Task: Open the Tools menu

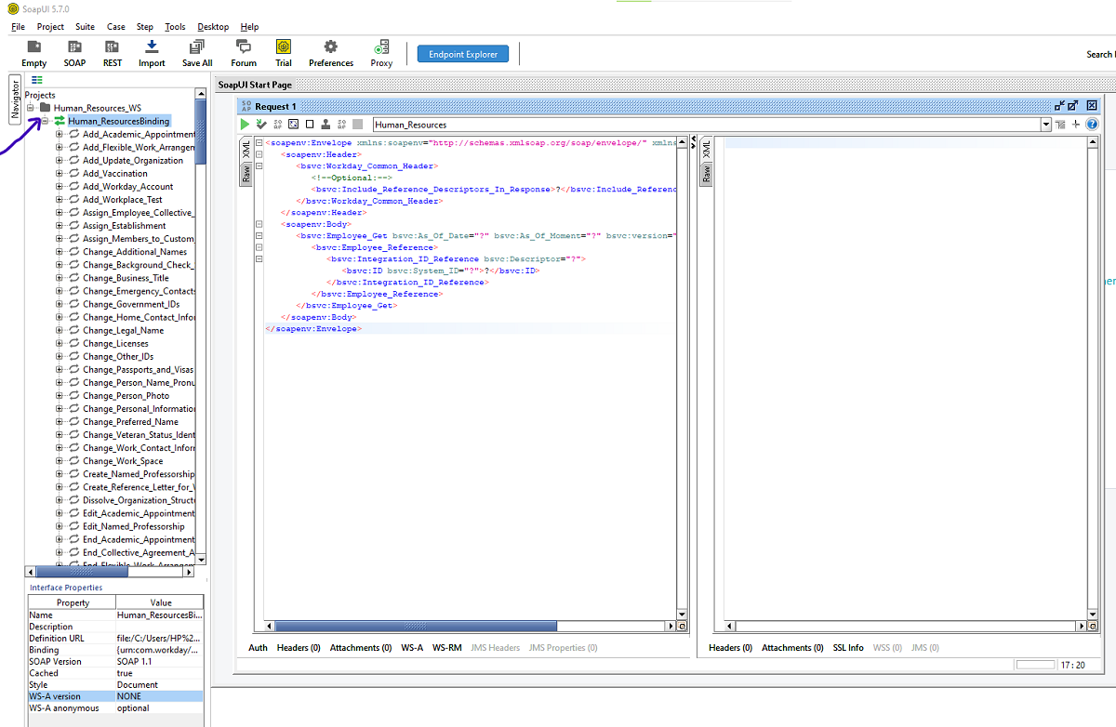Action: 175,27
